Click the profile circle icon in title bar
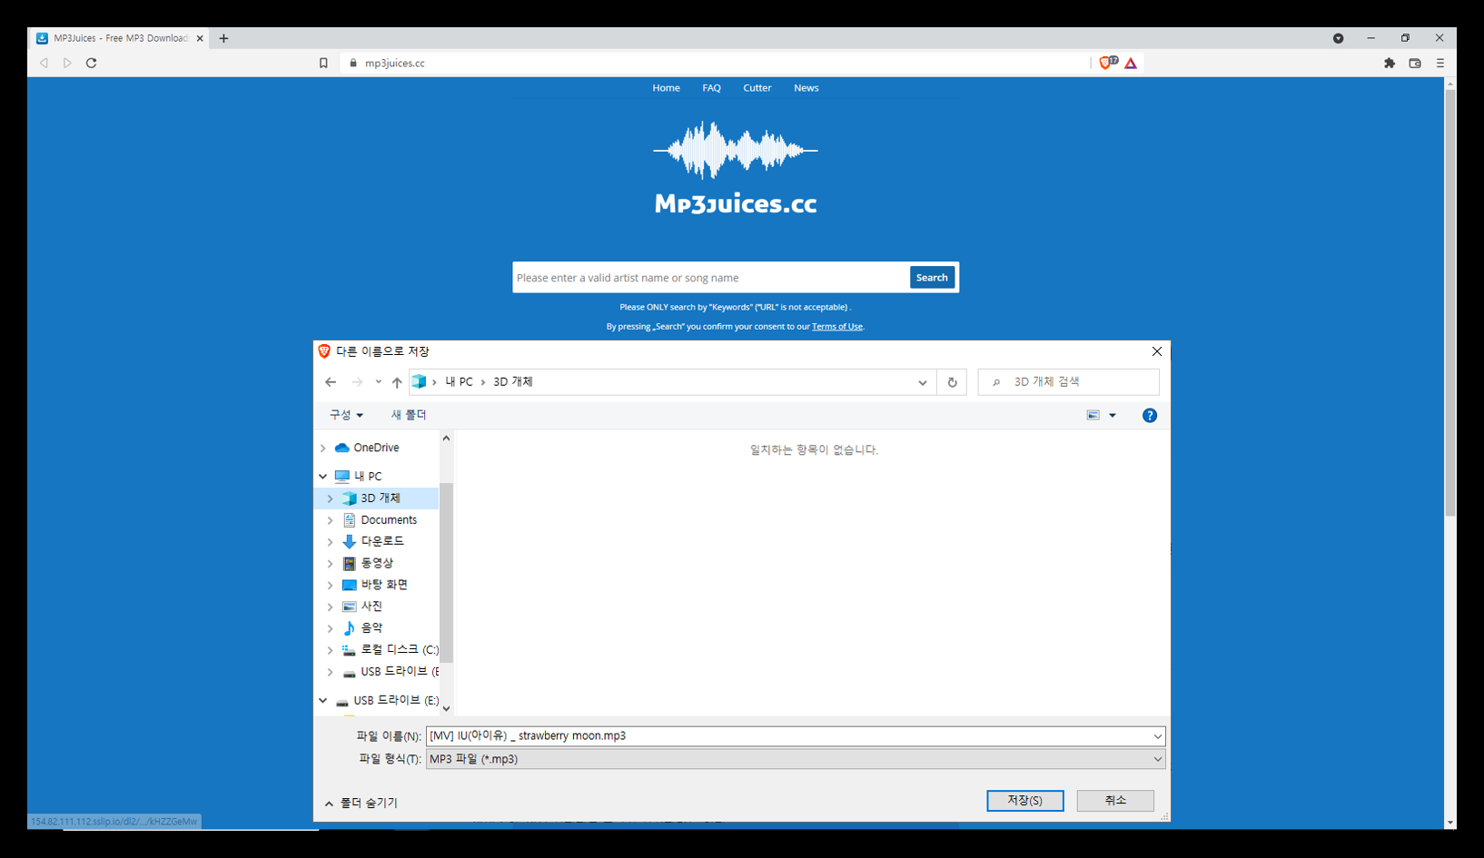Screen dimensions: 1484x858 coord(1338,38)
